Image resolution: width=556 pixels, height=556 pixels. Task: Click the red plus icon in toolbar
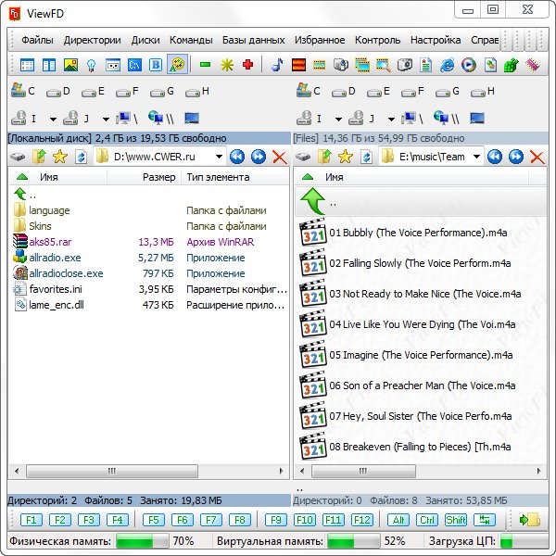247,65
